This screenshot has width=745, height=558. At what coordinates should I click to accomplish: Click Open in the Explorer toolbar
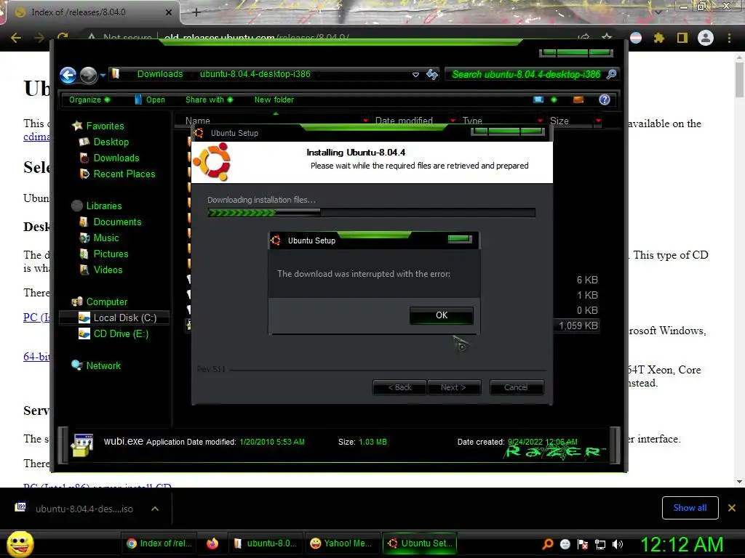(150, 100)
